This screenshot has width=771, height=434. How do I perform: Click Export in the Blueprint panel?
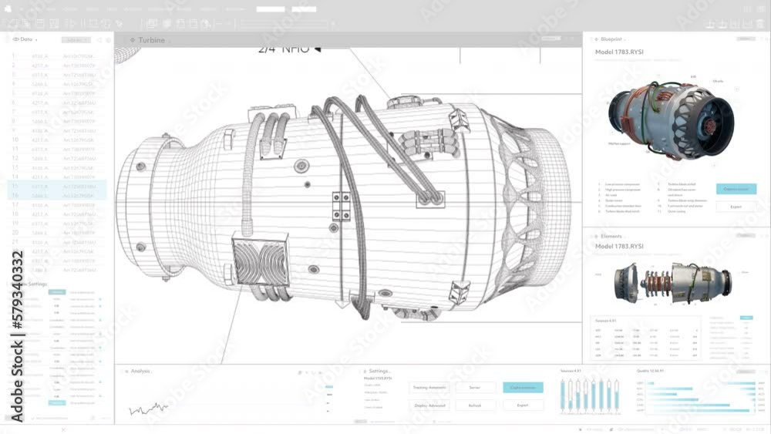(x=736, y=207)
